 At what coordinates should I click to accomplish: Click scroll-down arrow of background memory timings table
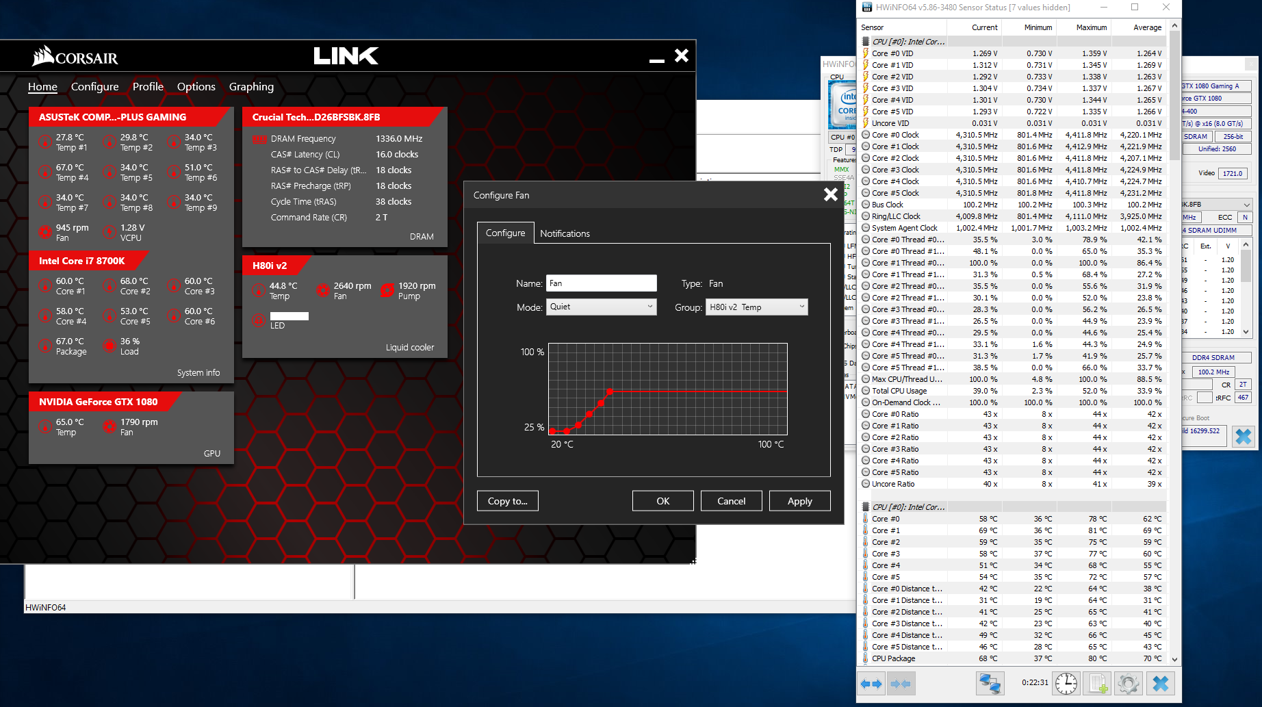tap(1246, 332)
